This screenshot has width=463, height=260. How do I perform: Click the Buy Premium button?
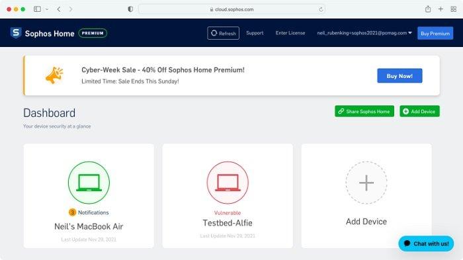[x=435, y=33]
